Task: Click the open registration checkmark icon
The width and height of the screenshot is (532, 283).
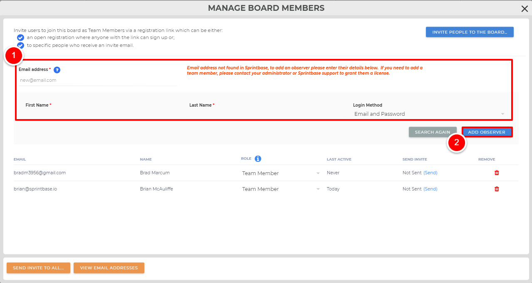Action: tap(20, 38)
